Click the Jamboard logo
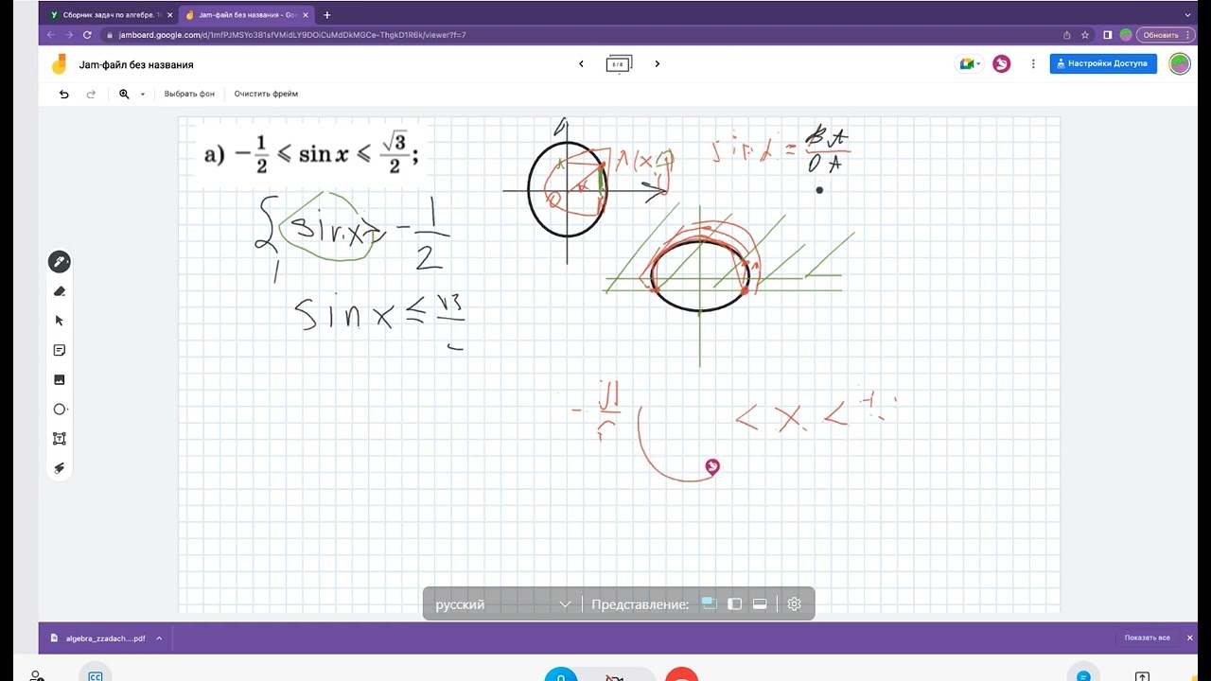 tap(60, 63)
